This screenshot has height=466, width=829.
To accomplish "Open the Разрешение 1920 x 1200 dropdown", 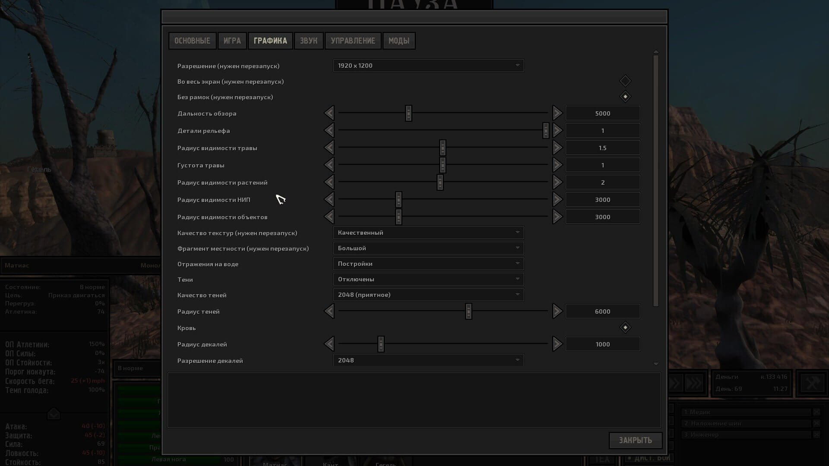I will coord(428,66).
